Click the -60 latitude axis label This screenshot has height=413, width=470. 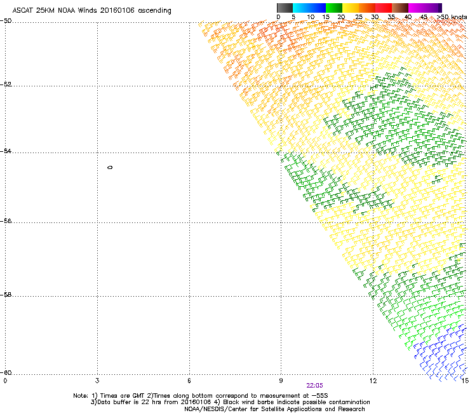(x=6, y=373)
